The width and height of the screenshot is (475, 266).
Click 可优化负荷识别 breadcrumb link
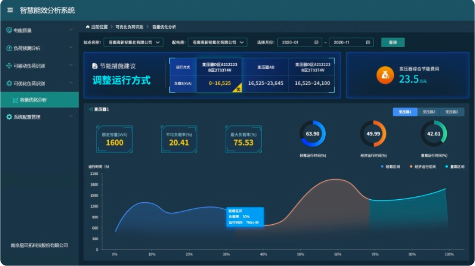coord(129,27)
